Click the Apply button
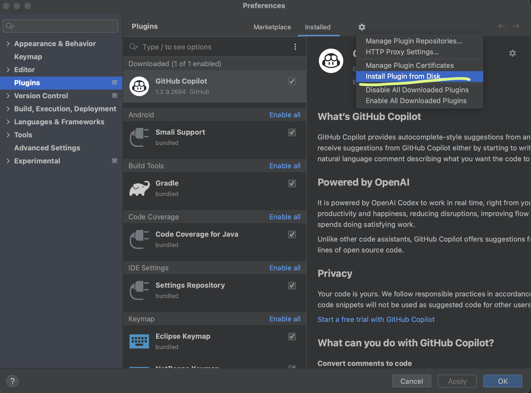Screen dimensions: 531x393 point(457,381)
